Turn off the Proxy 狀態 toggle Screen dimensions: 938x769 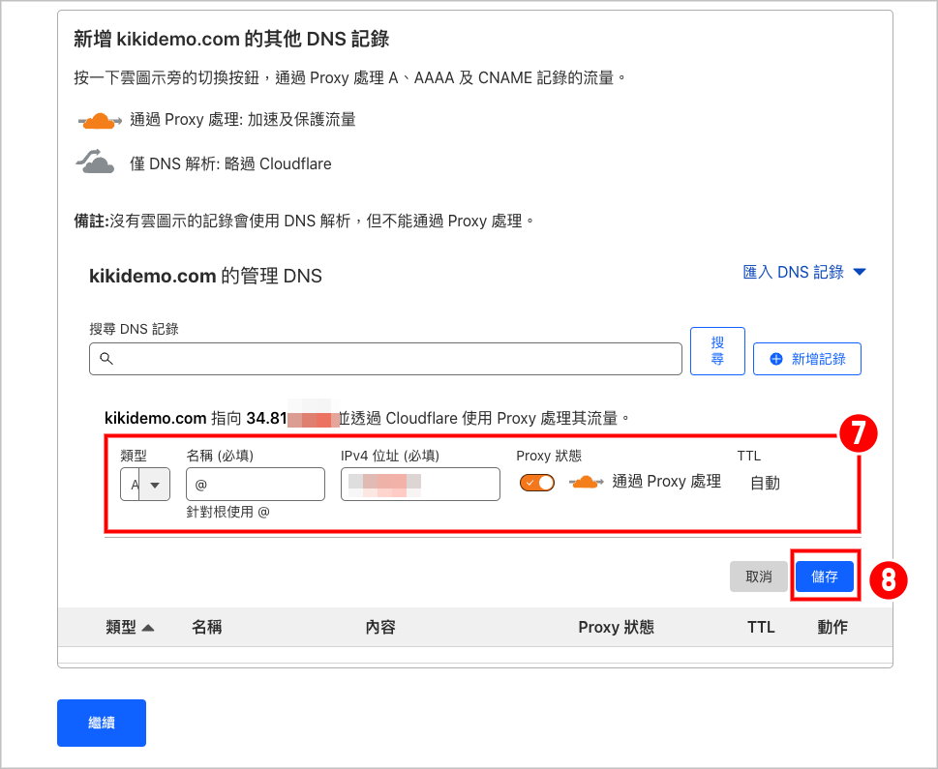point(536,483)
